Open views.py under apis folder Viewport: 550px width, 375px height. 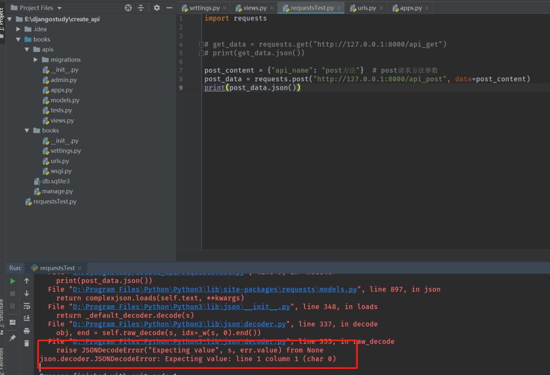point(58,121)
